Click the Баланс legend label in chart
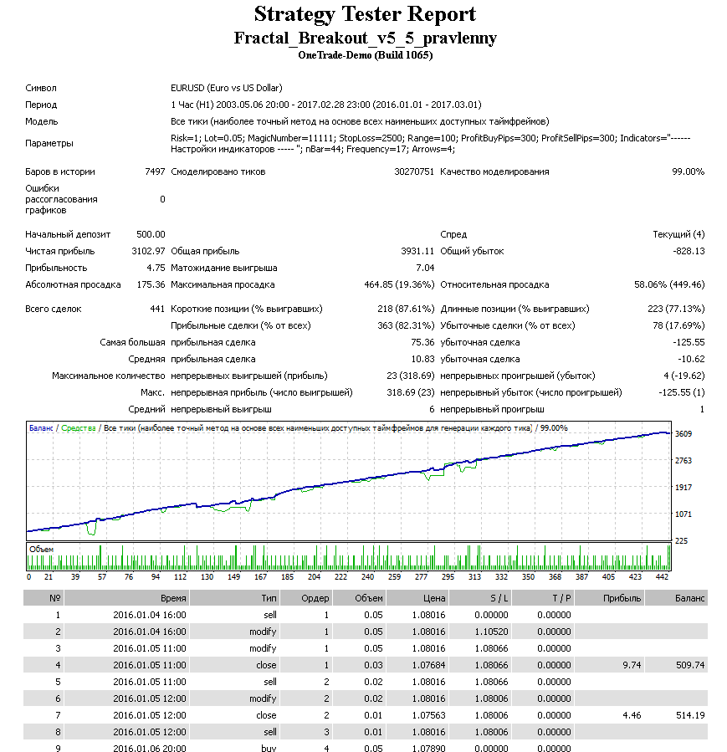727x752 pixels. tap(41, 427)
